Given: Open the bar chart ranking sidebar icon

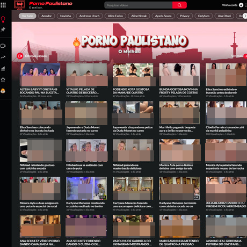Looking at the screenshot, I should [x=3, y=68].
